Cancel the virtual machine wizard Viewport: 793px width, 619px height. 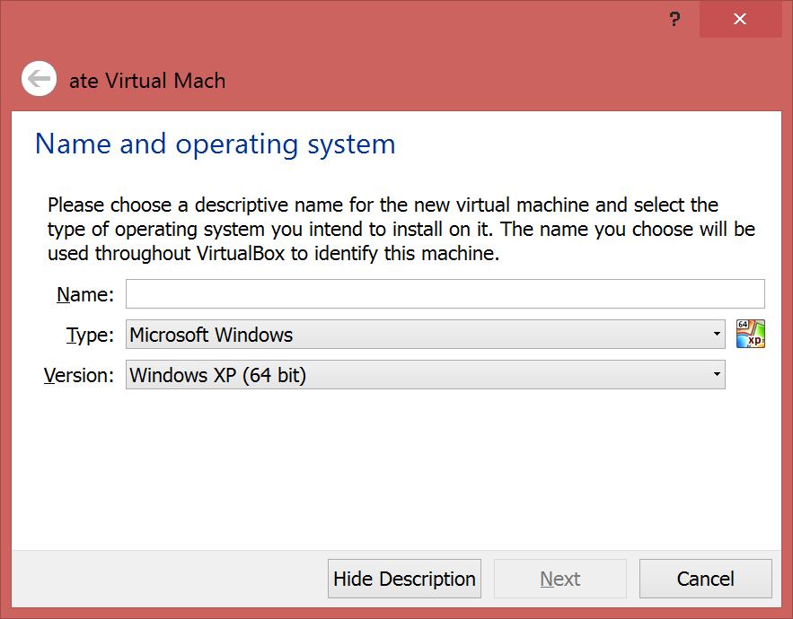[706, 579]
